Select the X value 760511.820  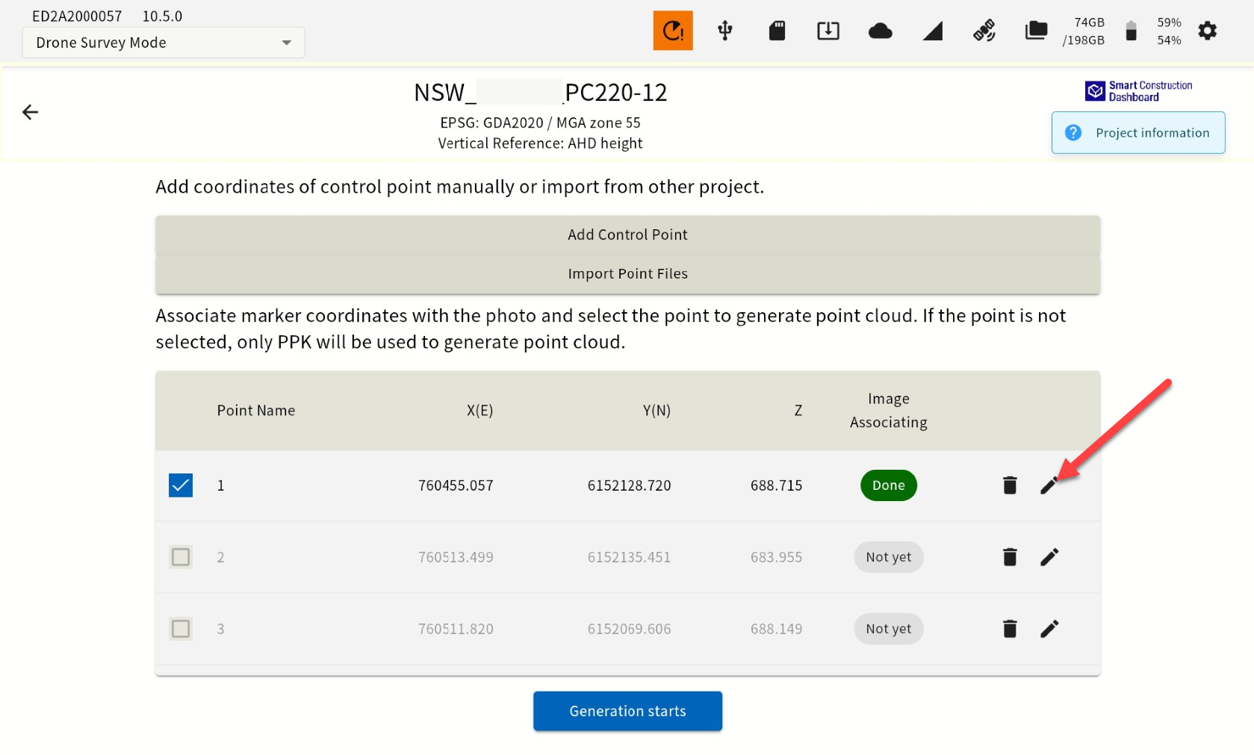click(456, 629)
